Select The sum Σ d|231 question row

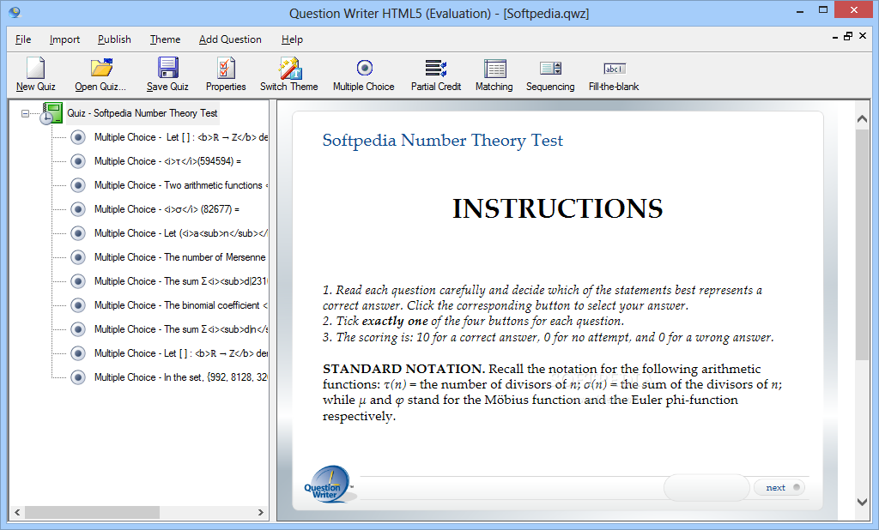181,281
